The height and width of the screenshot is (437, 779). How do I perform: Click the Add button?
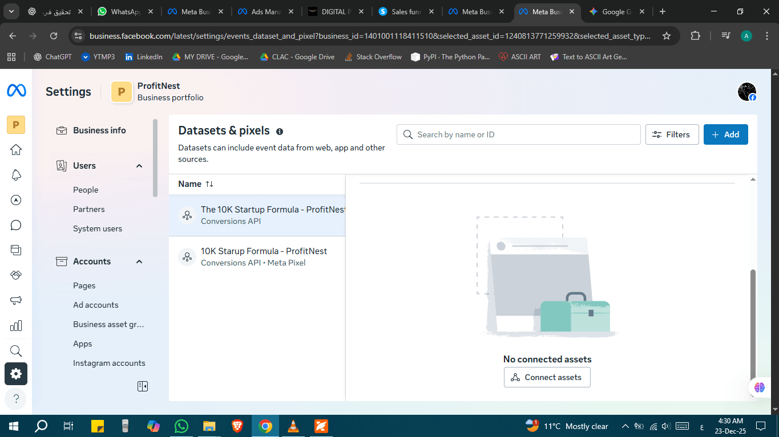point(725,134)
